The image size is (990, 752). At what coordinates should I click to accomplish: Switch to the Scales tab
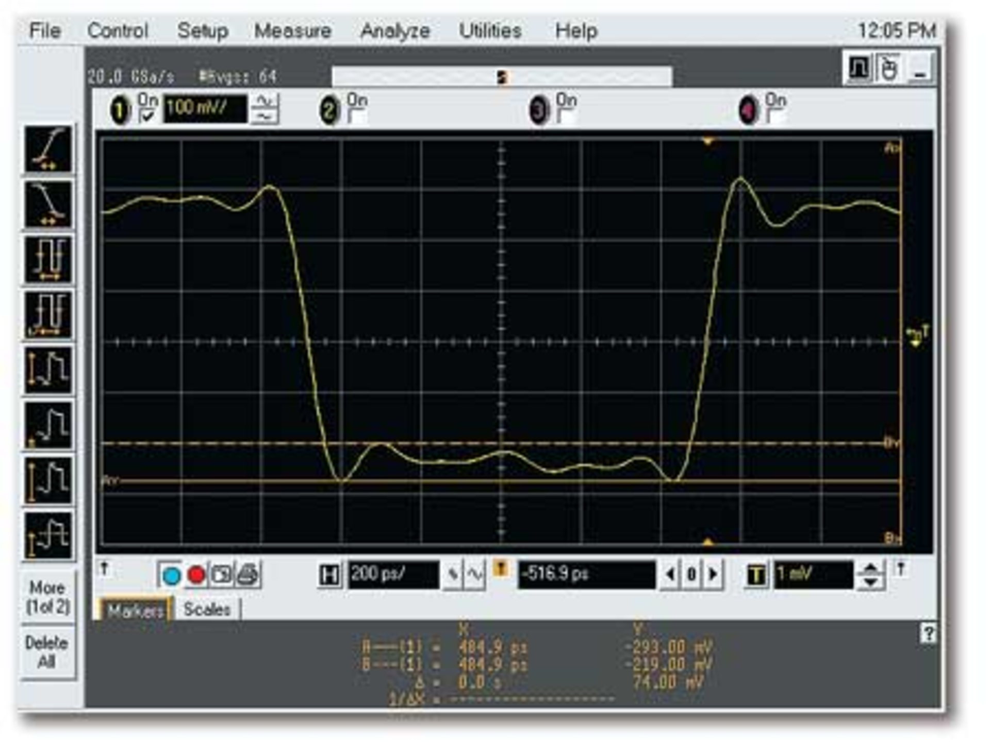click(207, 609)
